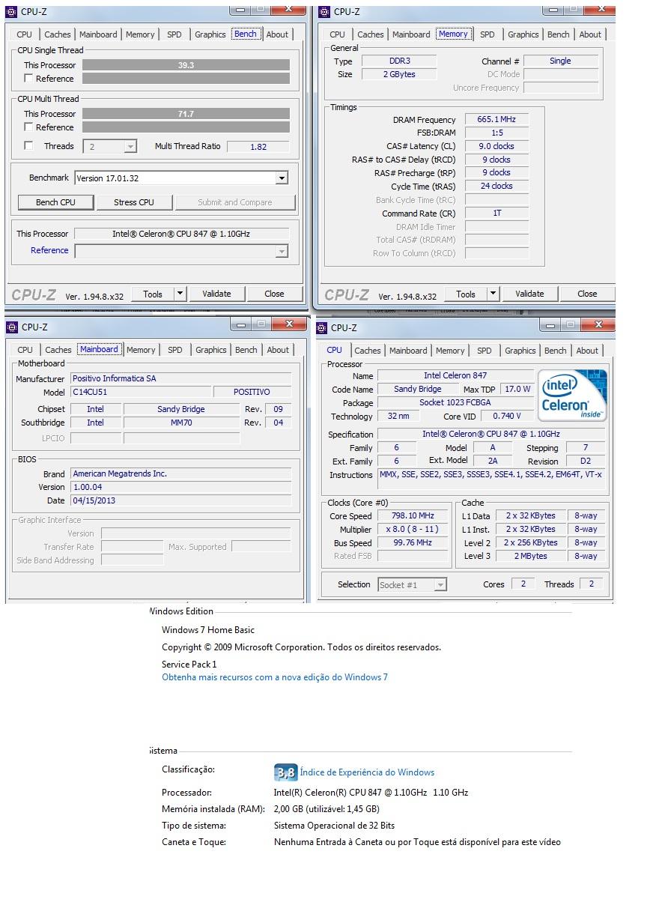This screenshot has height=914, width=662.
Task: Close the CPU window with the X button
Action: [x=598, y=325]
